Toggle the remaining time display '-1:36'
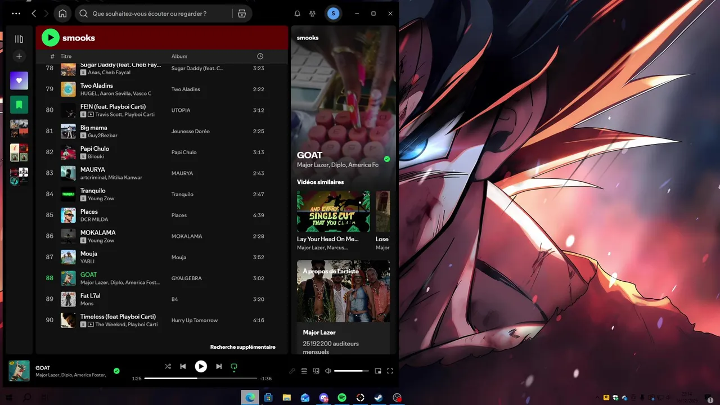Viewport: 720px width, 405px height. (266, 379)
